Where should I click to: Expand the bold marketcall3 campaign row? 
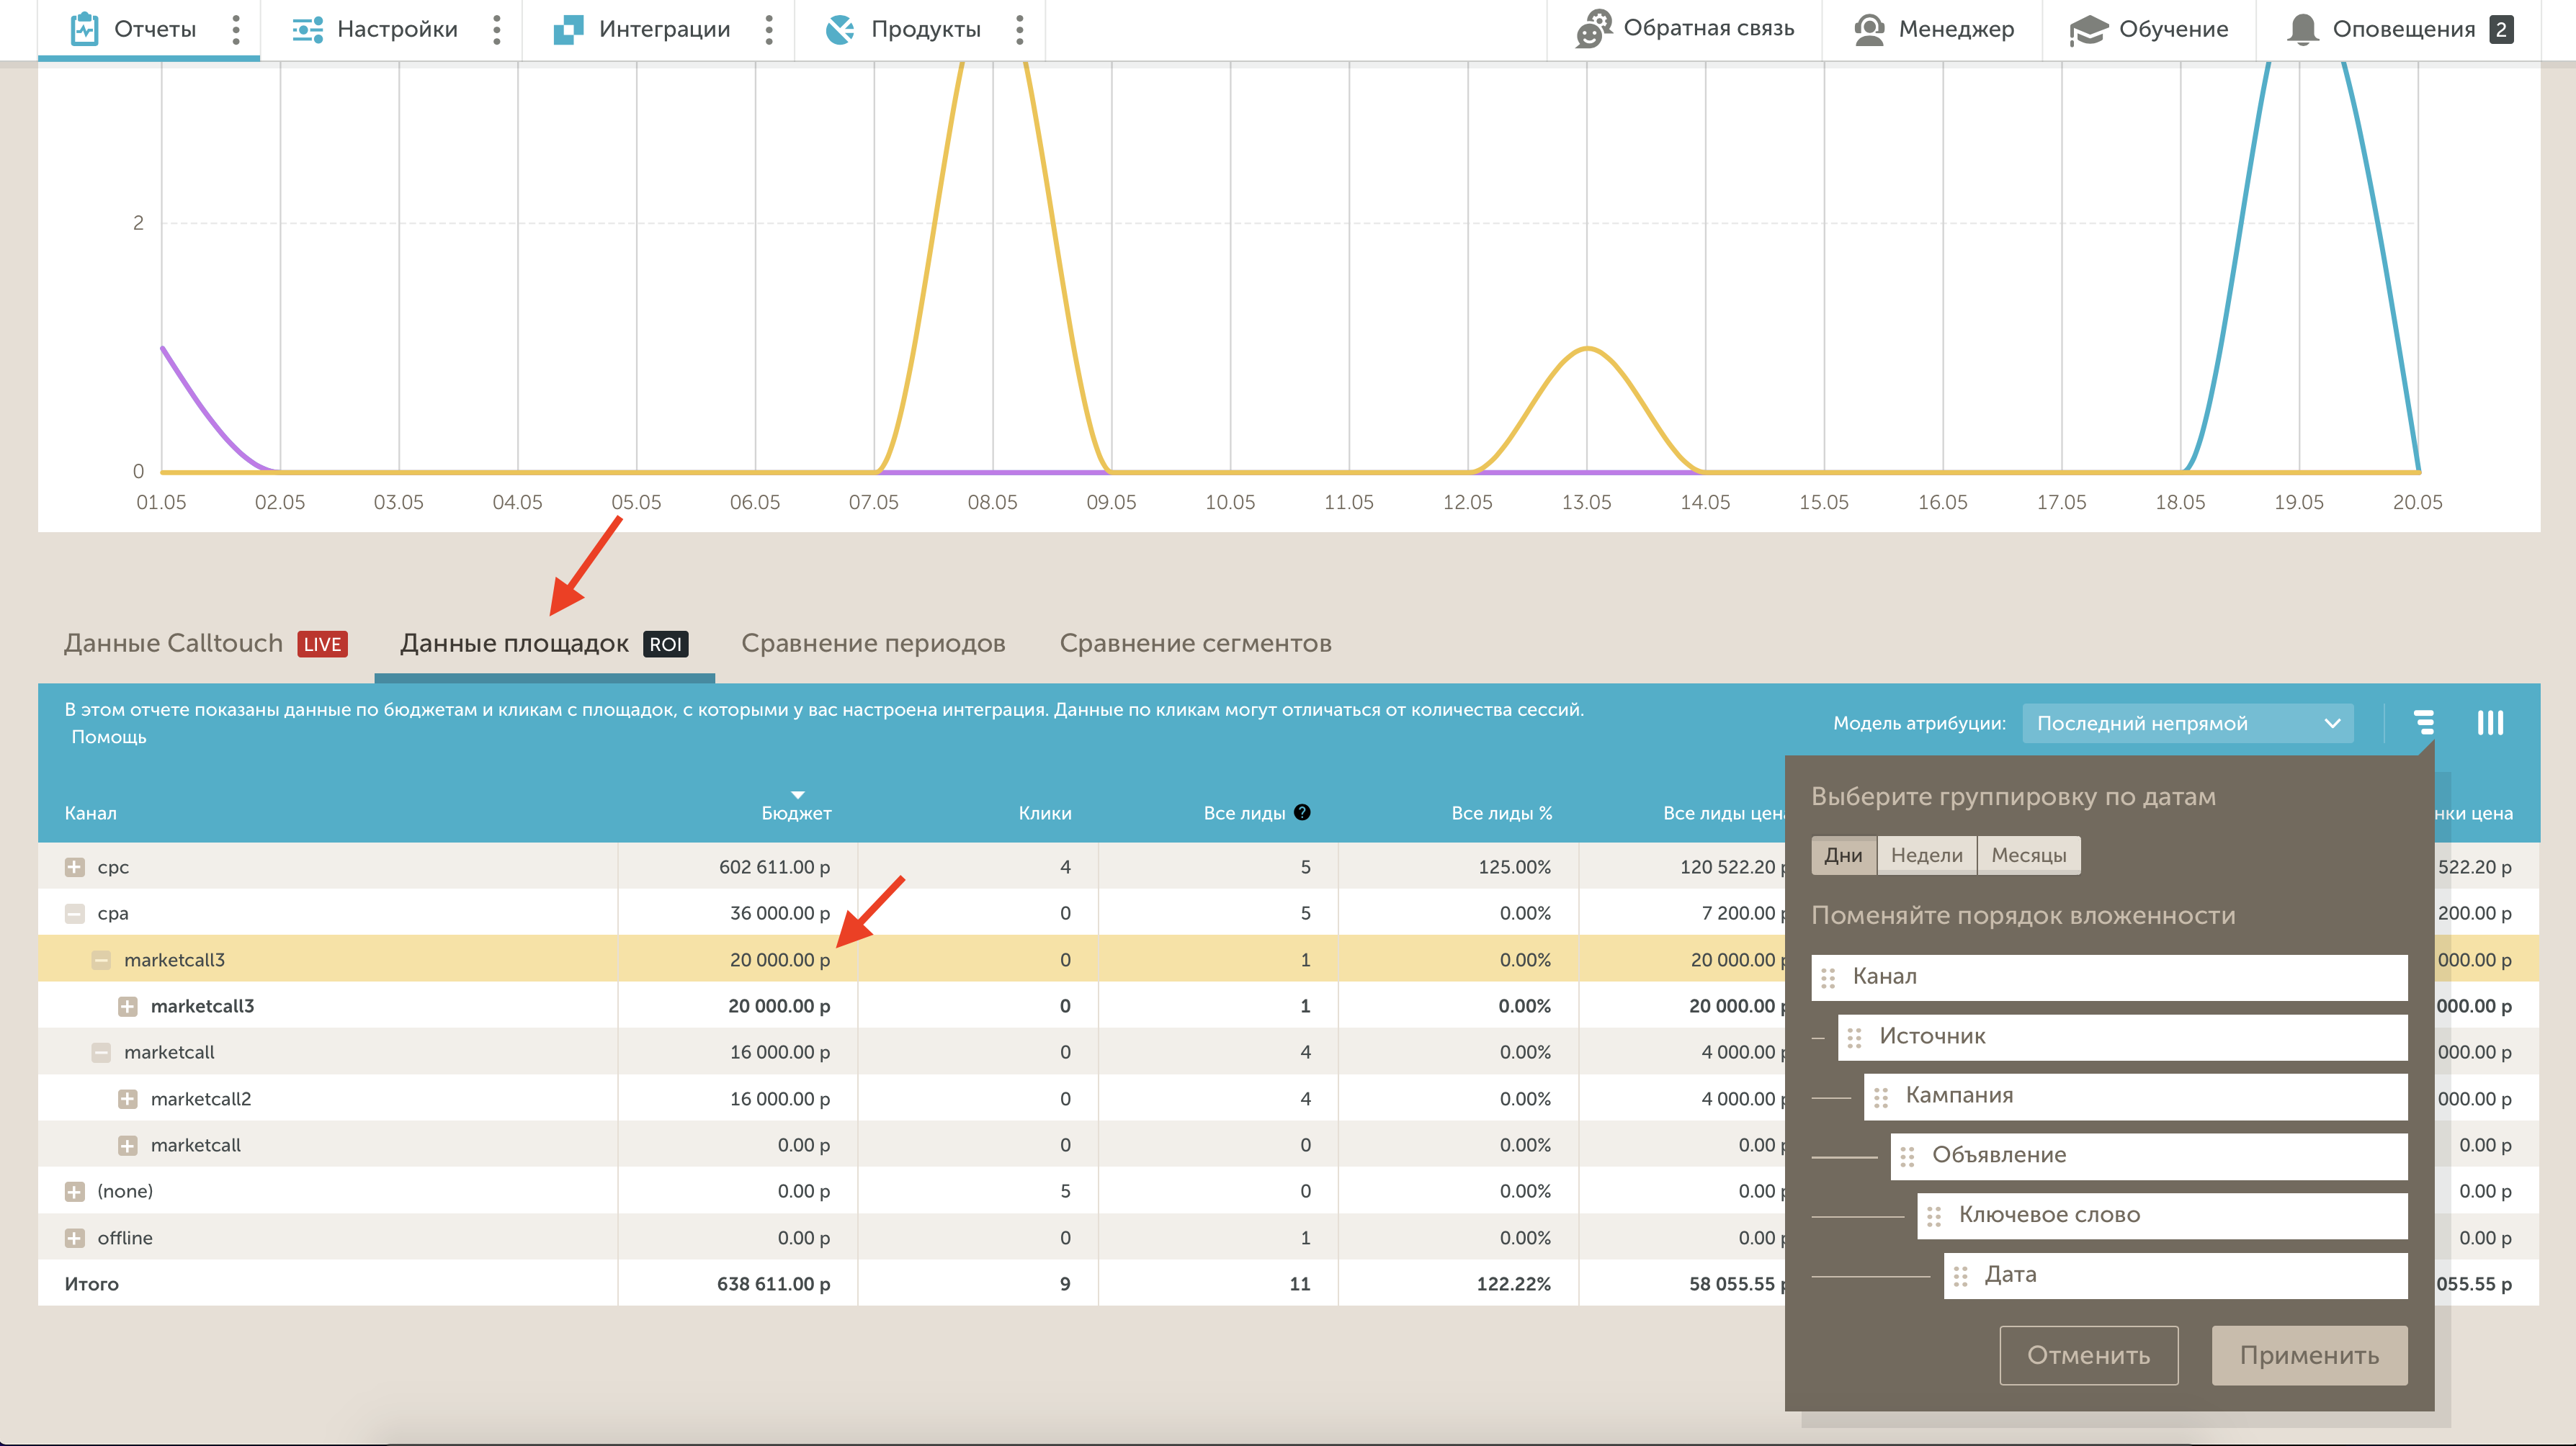pyautogui.click(x=128, y=1006)
